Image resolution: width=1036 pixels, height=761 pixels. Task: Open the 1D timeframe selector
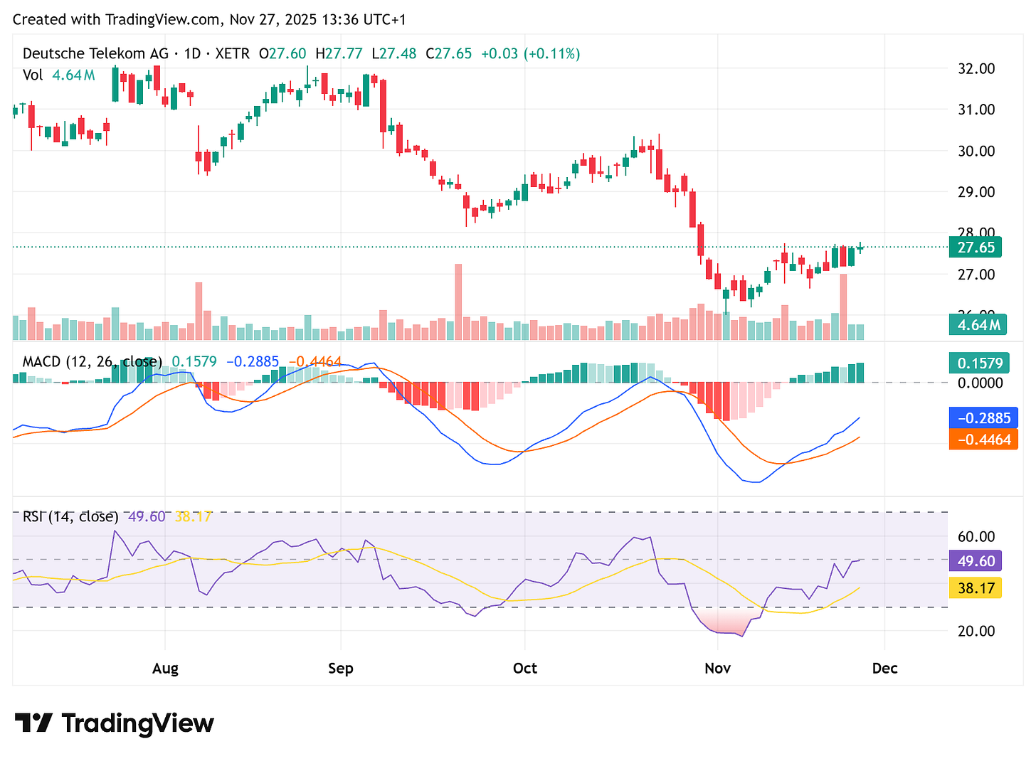pyautogui.click(x=191, y=53)
